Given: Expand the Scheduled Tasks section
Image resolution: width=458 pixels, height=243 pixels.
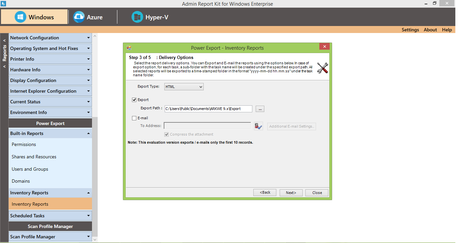Looking at the screenshot, I should pos(50,216).
